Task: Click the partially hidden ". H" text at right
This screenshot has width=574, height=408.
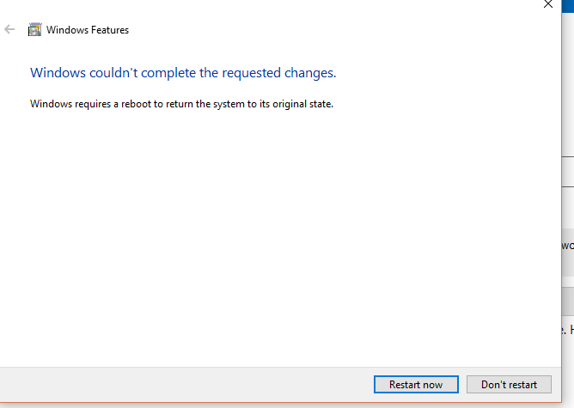Action: [x=568, y=330]
